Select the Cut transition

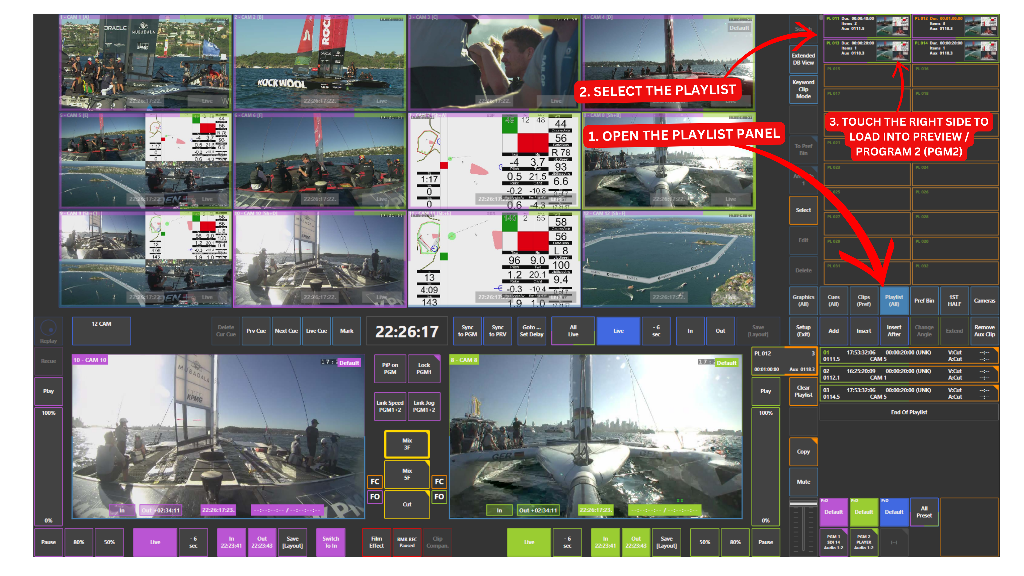(407, 505)
